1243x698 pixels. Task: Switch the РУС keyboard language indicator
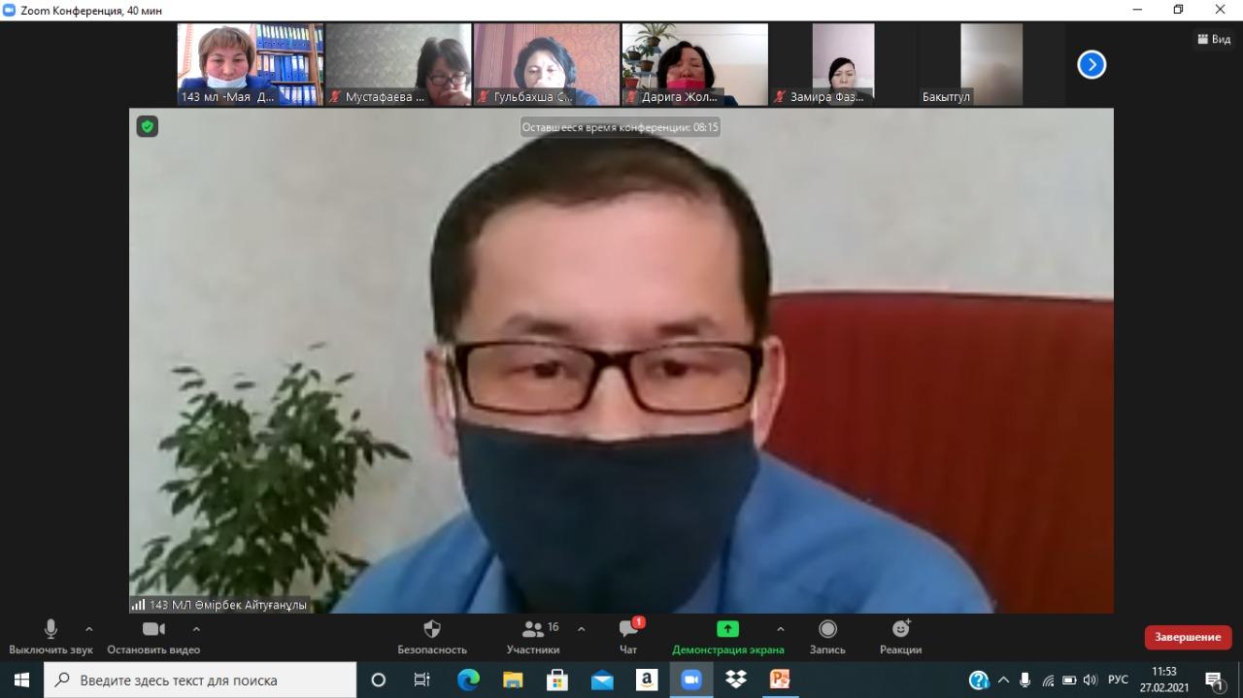1118,680
